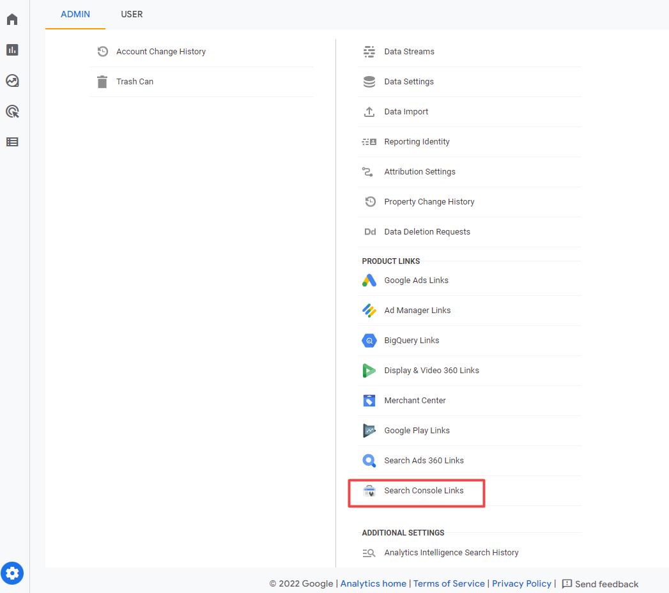Viewport: 669px width, 593px height.
Task: Open the Home icon in sidebar
Action: pyautogui.click(x=12, y=19)
